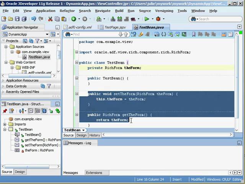Screen dimensions: 245x184
Task: Toggle the Show Fields 123 button in Structure
Action: (x=38, y=111)
